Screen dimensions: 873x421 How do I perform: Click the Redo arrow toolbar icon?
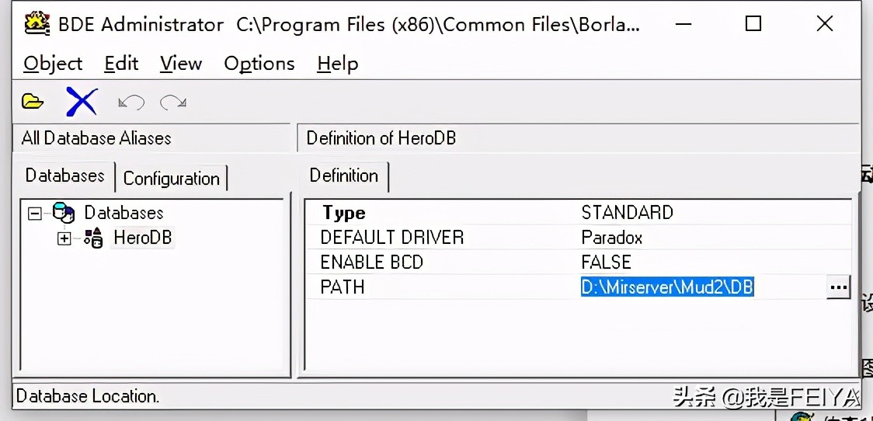pos(172,102)
